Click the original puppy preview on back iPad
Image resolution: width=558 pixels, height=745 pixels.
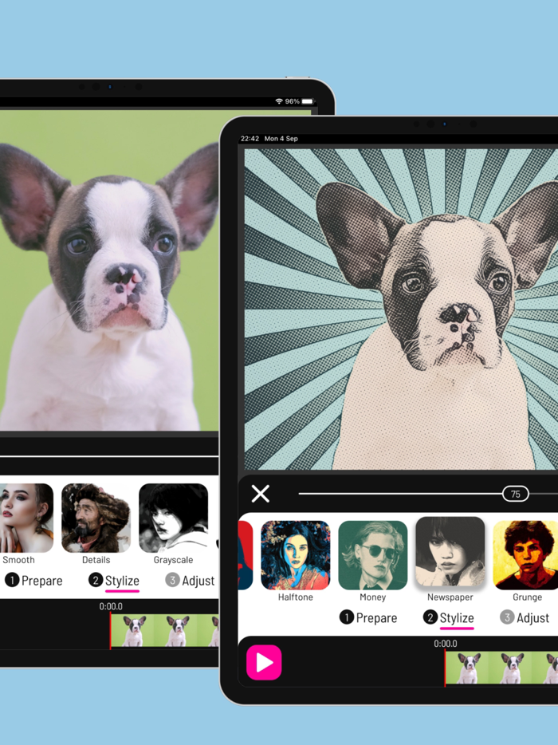point(109,271)
